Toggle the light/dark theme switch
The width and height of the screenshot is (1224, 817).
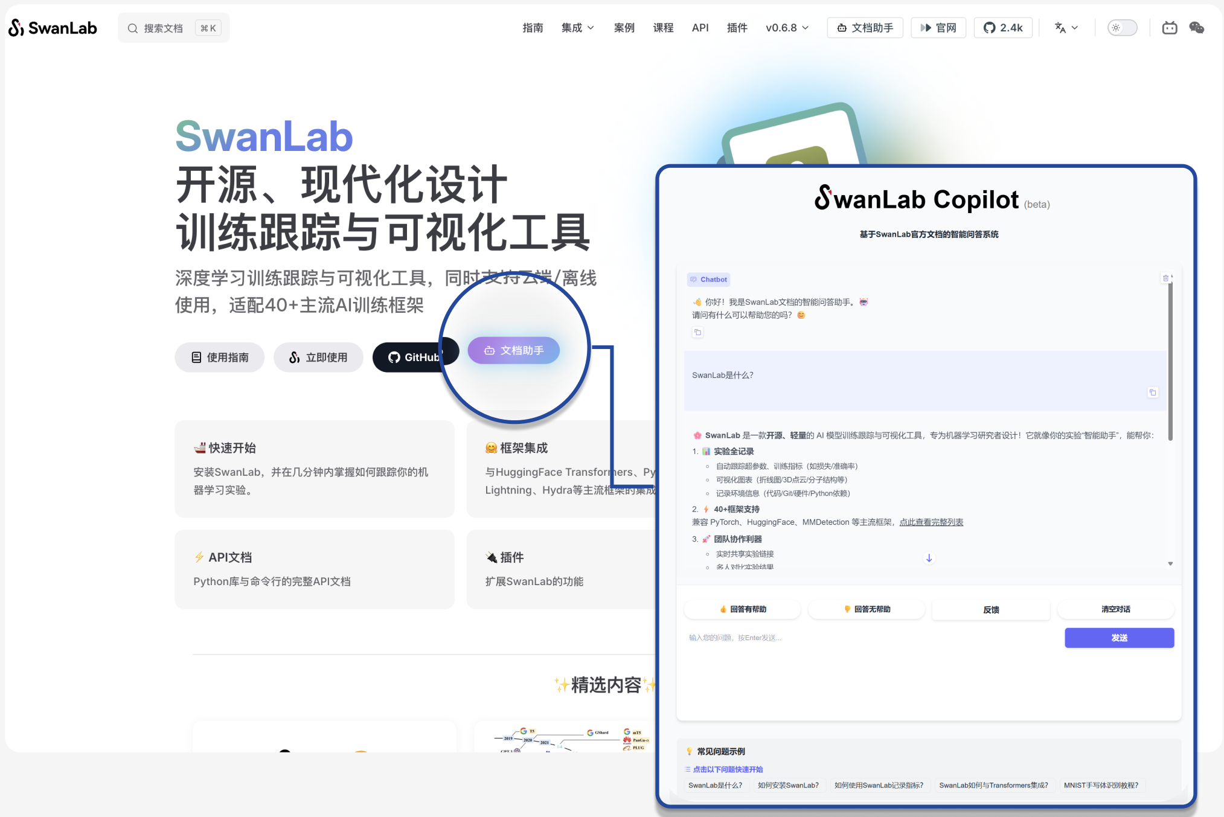click(1122, 28)
